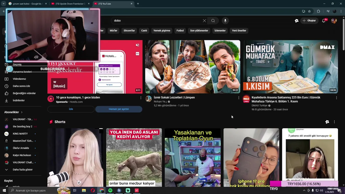Screen dimensions: 345x194
Task: Open Noluyo Ya channel avatar
Action: [149, 99]
